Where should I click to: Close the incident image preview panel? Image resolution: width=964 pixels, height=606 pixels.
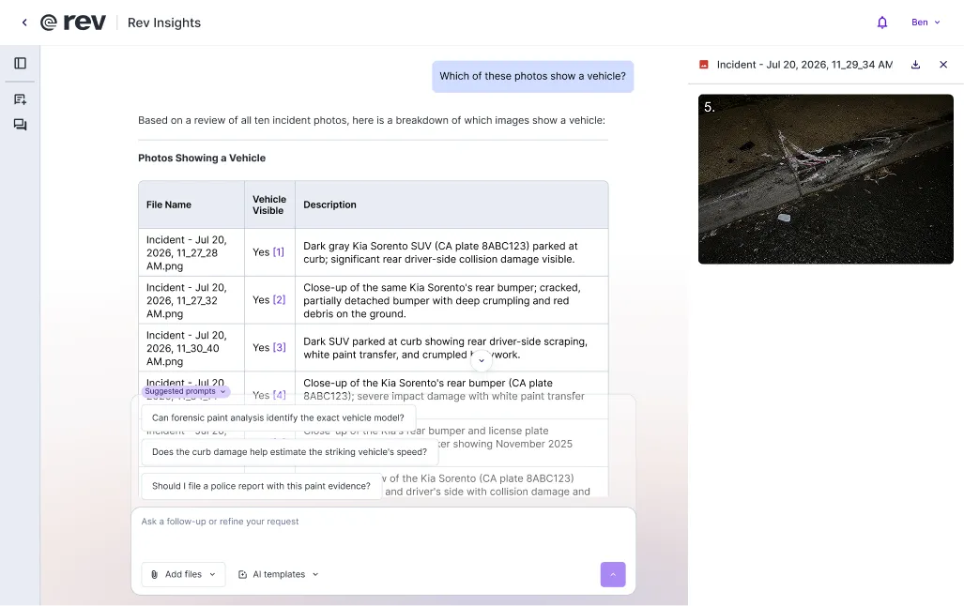943,65
